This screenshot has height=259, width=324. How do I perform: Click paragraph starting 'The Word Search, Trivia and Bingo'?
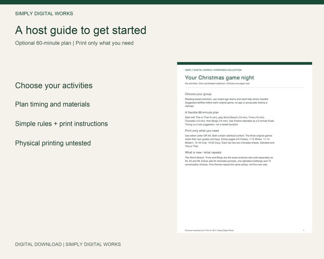[229, 161]
